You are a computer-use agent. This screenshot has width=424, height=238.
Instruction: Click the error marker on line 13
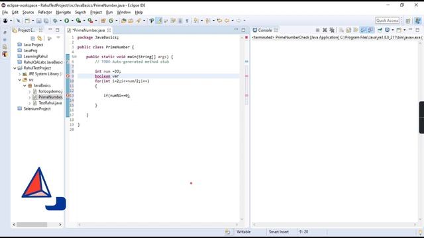[x=68, y=95]
